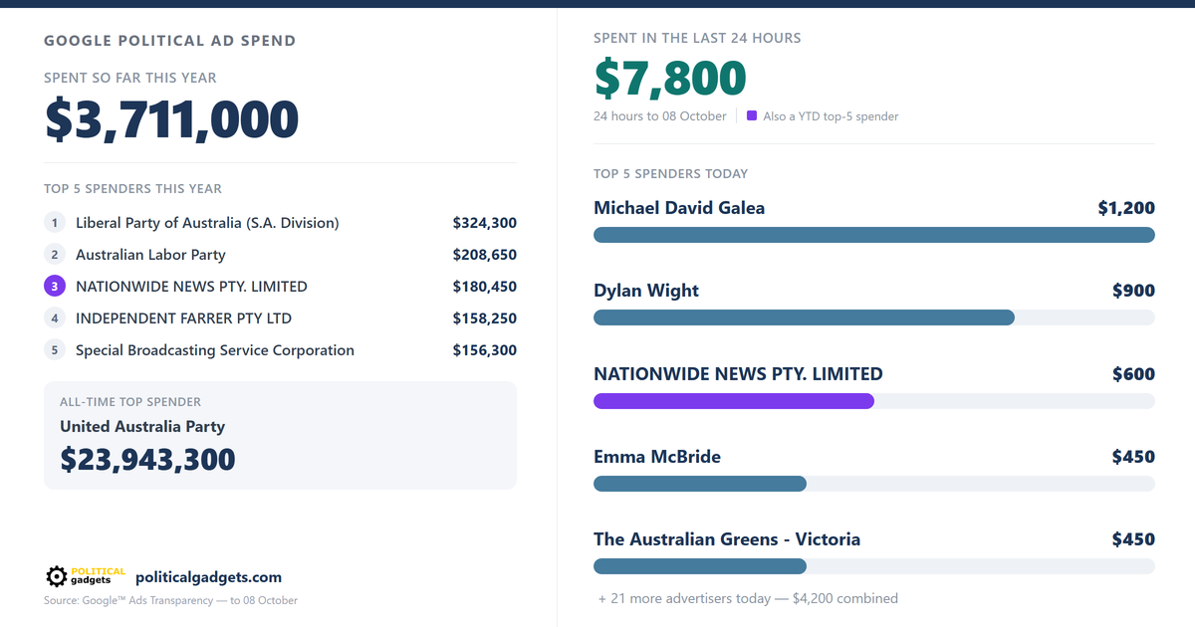This screenshot has width=1195, height=627.
Task: Click the name "Dylan Wight"
Action: click(646, 291)
